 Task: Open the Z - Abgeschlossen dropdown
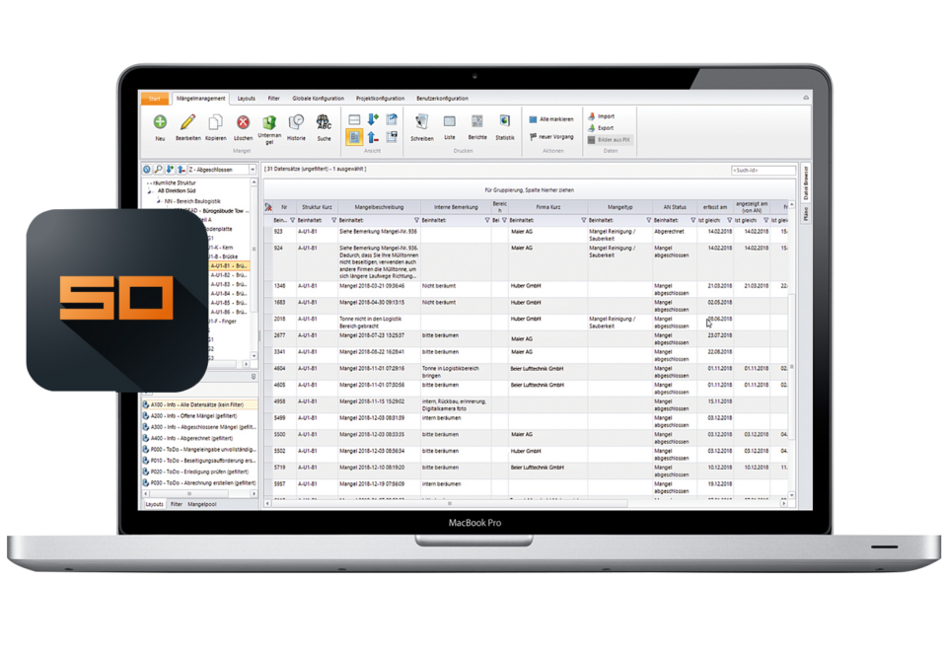pyautogui.click(x=253, y=170)
